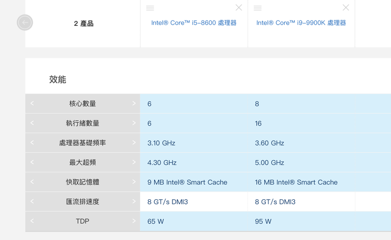Click the thread count value 16
This screenshot has height=240, width=391.
[258, 123]
